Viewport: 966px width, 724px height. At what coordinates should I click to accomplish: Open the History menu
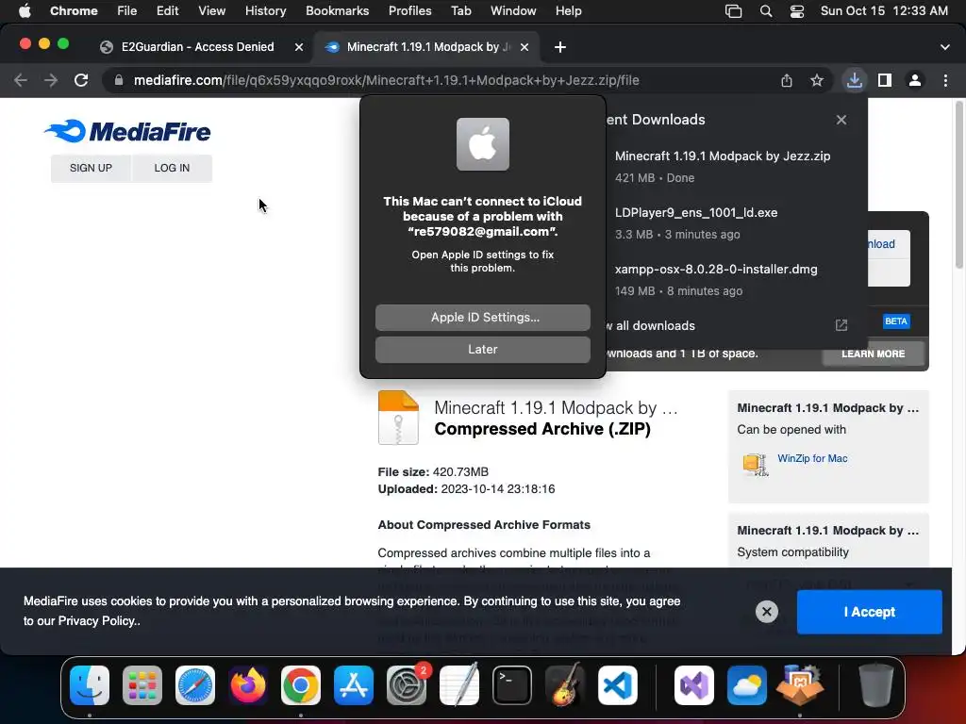(x=265, y=11)
